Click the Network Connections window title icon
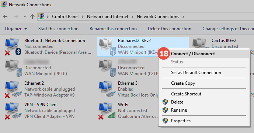 coord(4,4)
